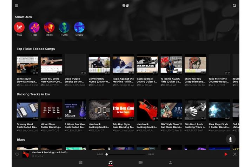251x167 pixels.
Task: Click the Smart Jam heading
Action: (x=24, y=17)
